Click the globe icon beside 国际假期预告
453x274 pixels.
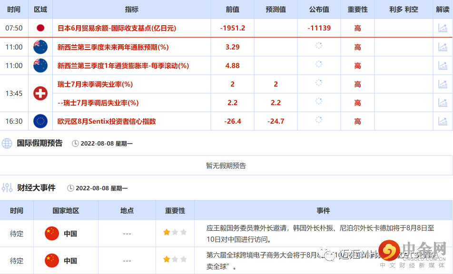(x=7, y=143)
